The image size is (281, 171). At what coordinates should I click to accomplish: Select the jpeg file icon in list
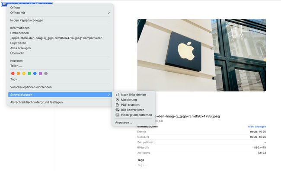(4, 4)
